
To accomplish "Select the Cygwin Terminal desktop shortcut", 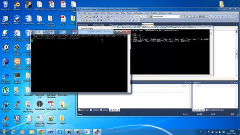I will tap(17, 78).
